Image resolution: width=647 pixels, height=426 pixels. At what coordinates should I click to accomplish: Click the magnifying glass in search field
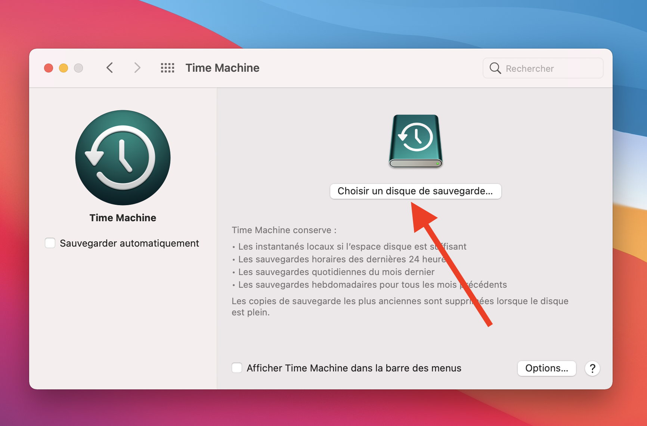[x=495, y=68]
